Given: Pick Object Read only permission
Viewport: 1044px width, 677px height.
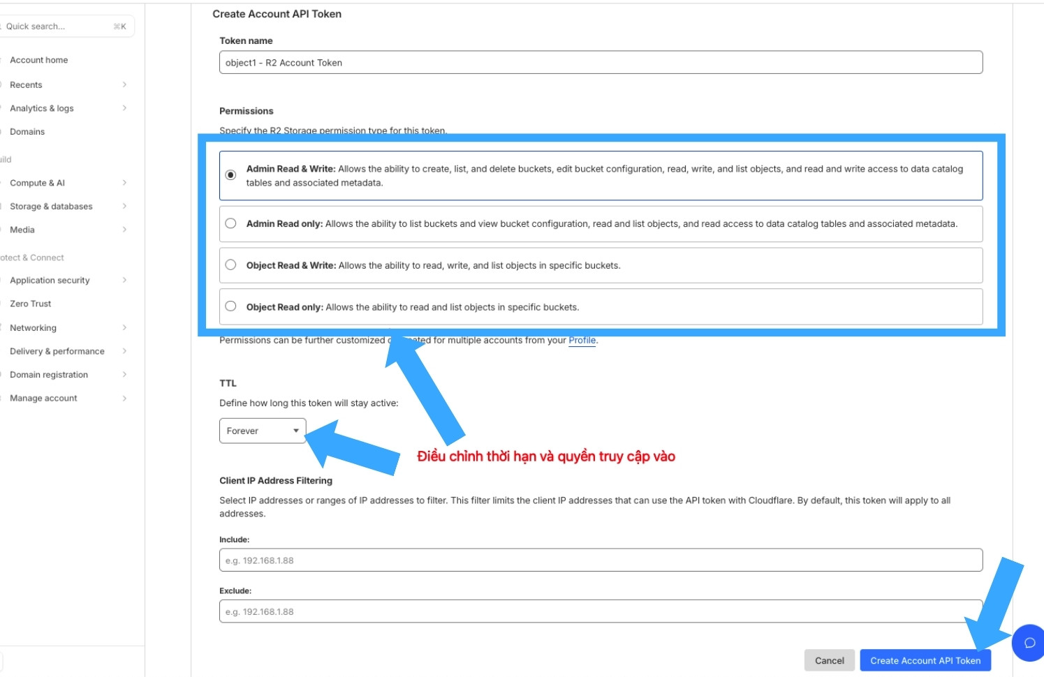Looking at the screenshot, I should point(231,306).
